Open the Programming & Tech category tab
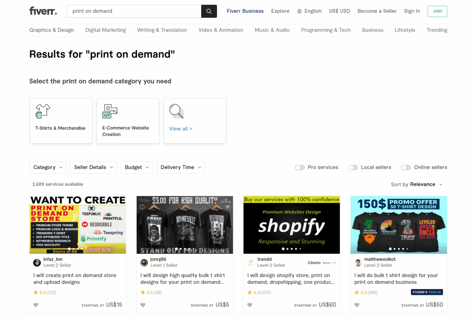Viewport: 474px width, 317px height. click(326, 30)
